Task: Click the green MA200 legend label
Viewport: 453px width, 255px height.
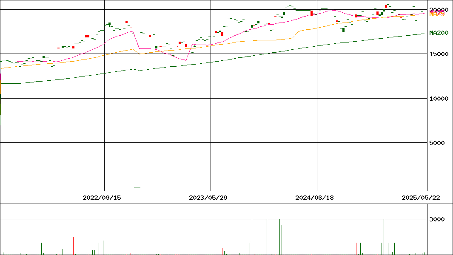Action: pos(439,33)
